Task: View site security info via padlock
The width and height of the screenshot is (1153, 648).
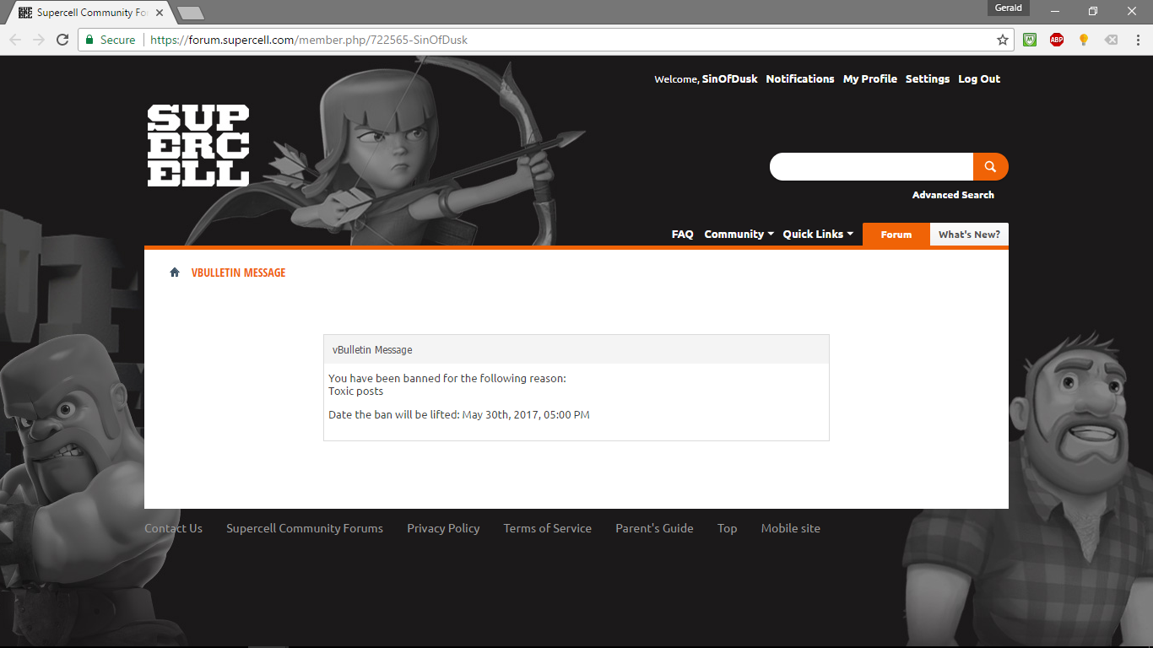Action: pos(89,40)
